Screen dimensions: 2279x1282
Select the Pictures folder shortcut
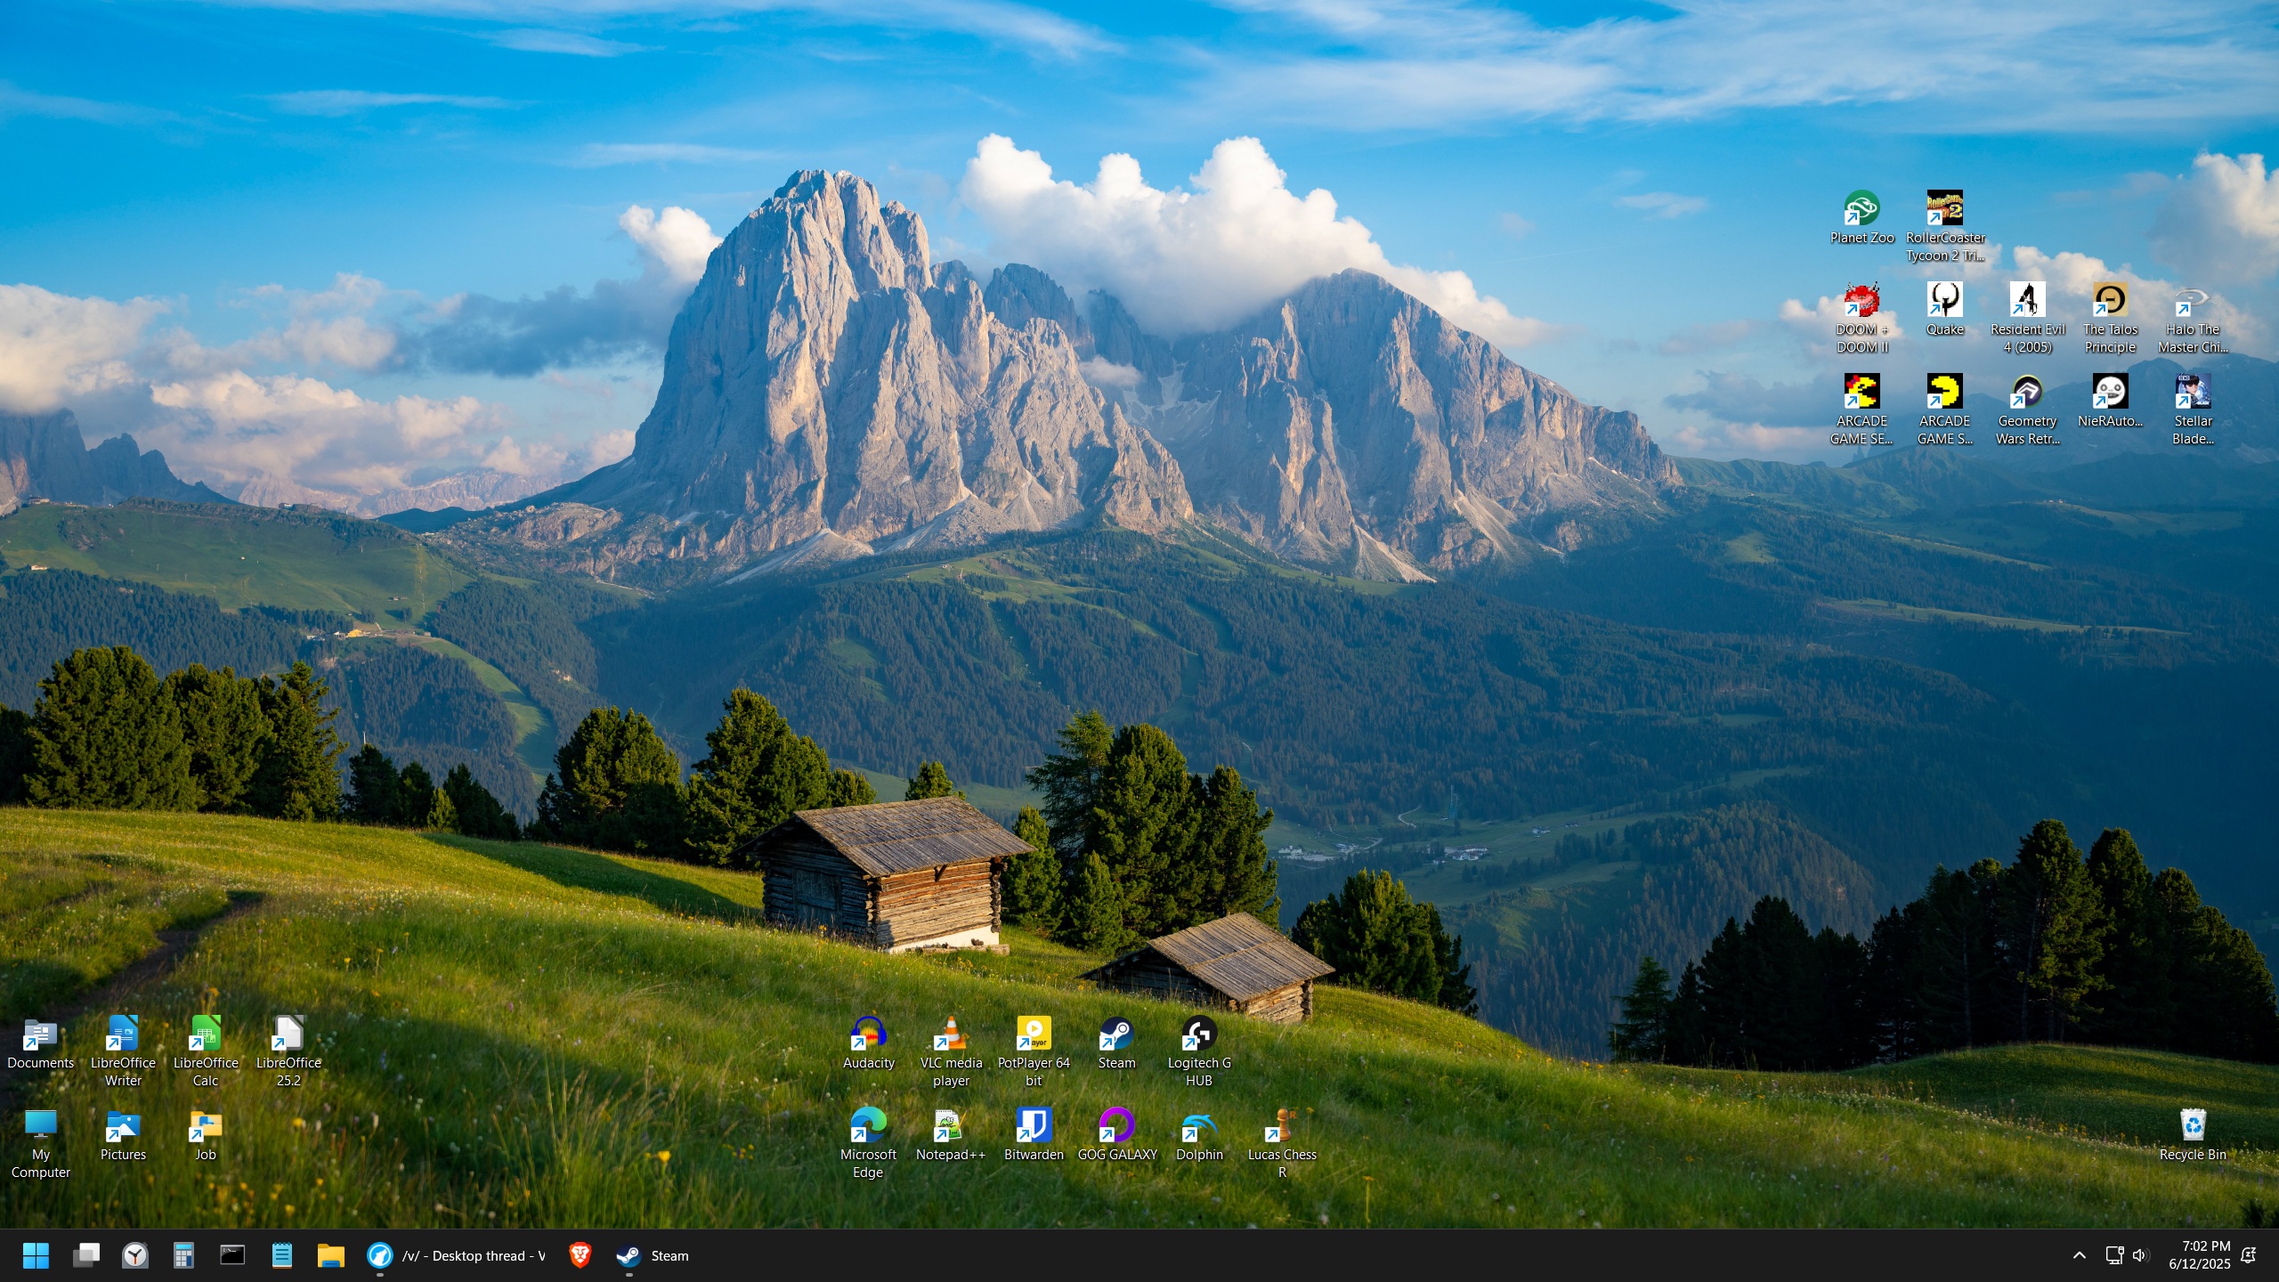click(123, 1134)
